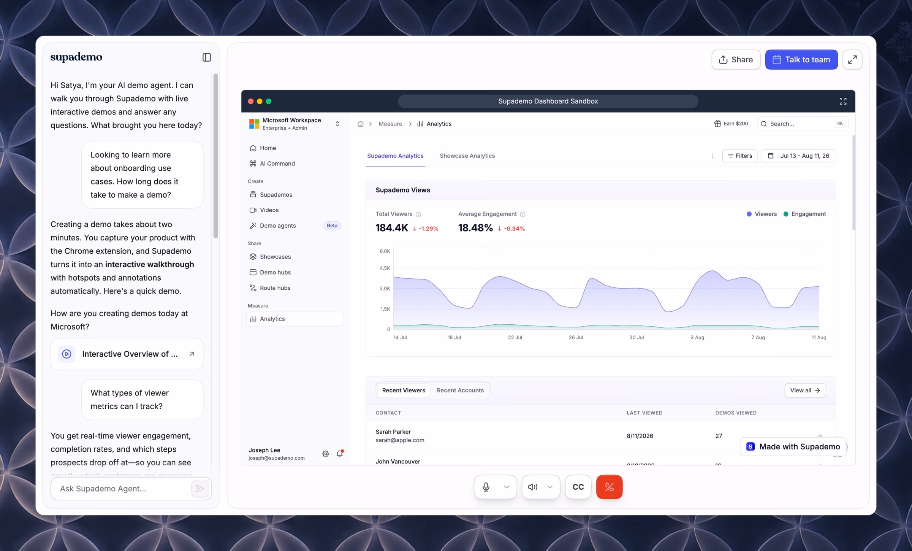The height and width of the screenshot is (551, 912).
Task: Select the Recent Accounts tab
Action: click(x=460, y=391)
